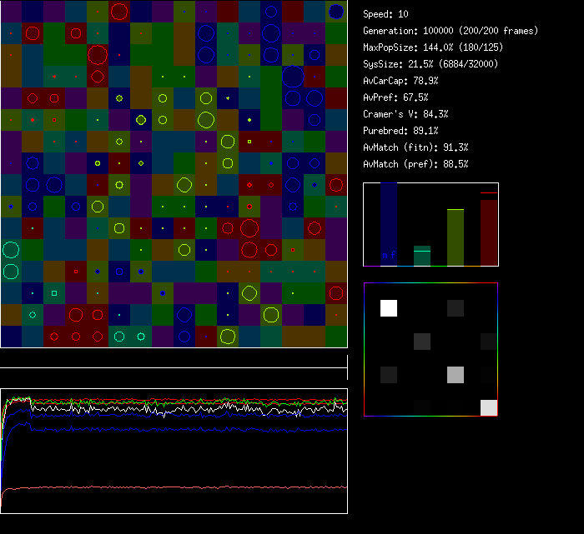Click the lower large teal circle on grid's left edge

[x=11, y=271]
